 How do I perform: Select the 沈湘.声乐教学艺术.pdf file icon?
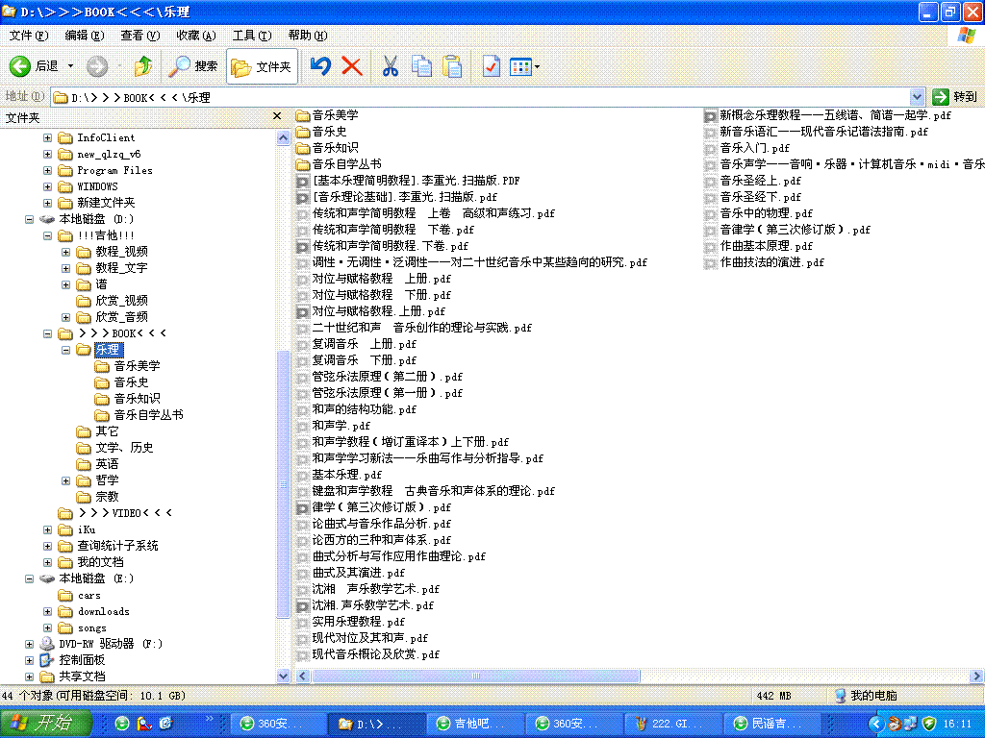click(302, 605)
